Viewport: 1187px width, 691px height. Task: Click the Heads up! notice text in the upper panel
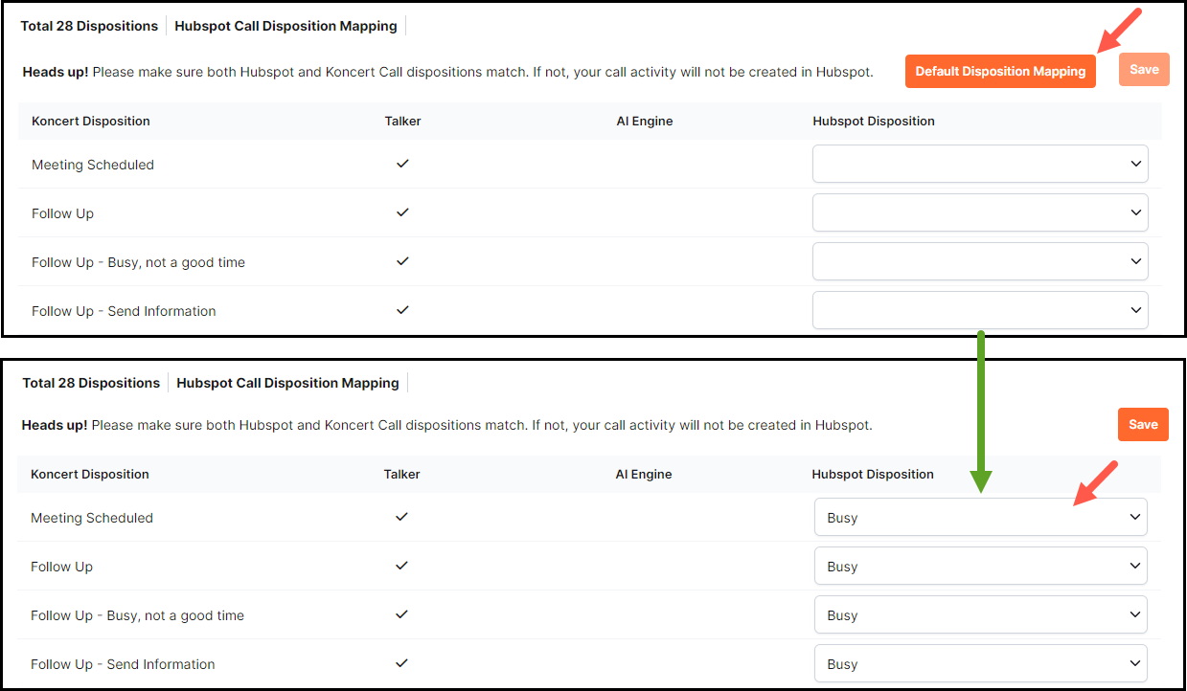coord(447,72)
